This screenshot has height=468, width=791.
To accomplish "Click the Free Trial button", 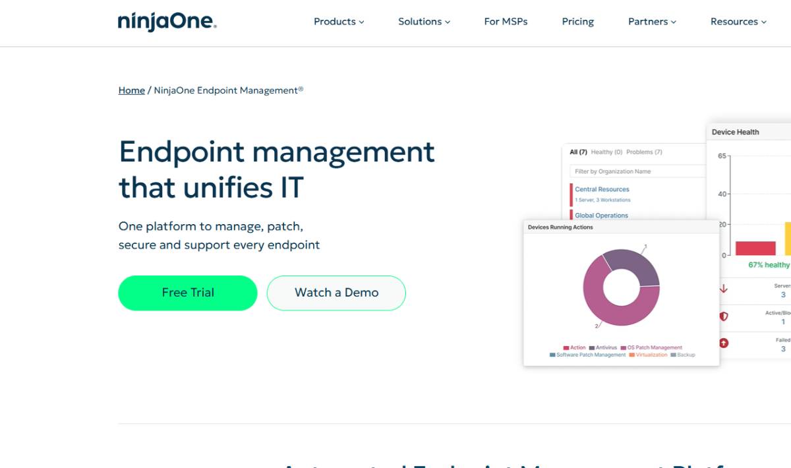I will 188,293.
